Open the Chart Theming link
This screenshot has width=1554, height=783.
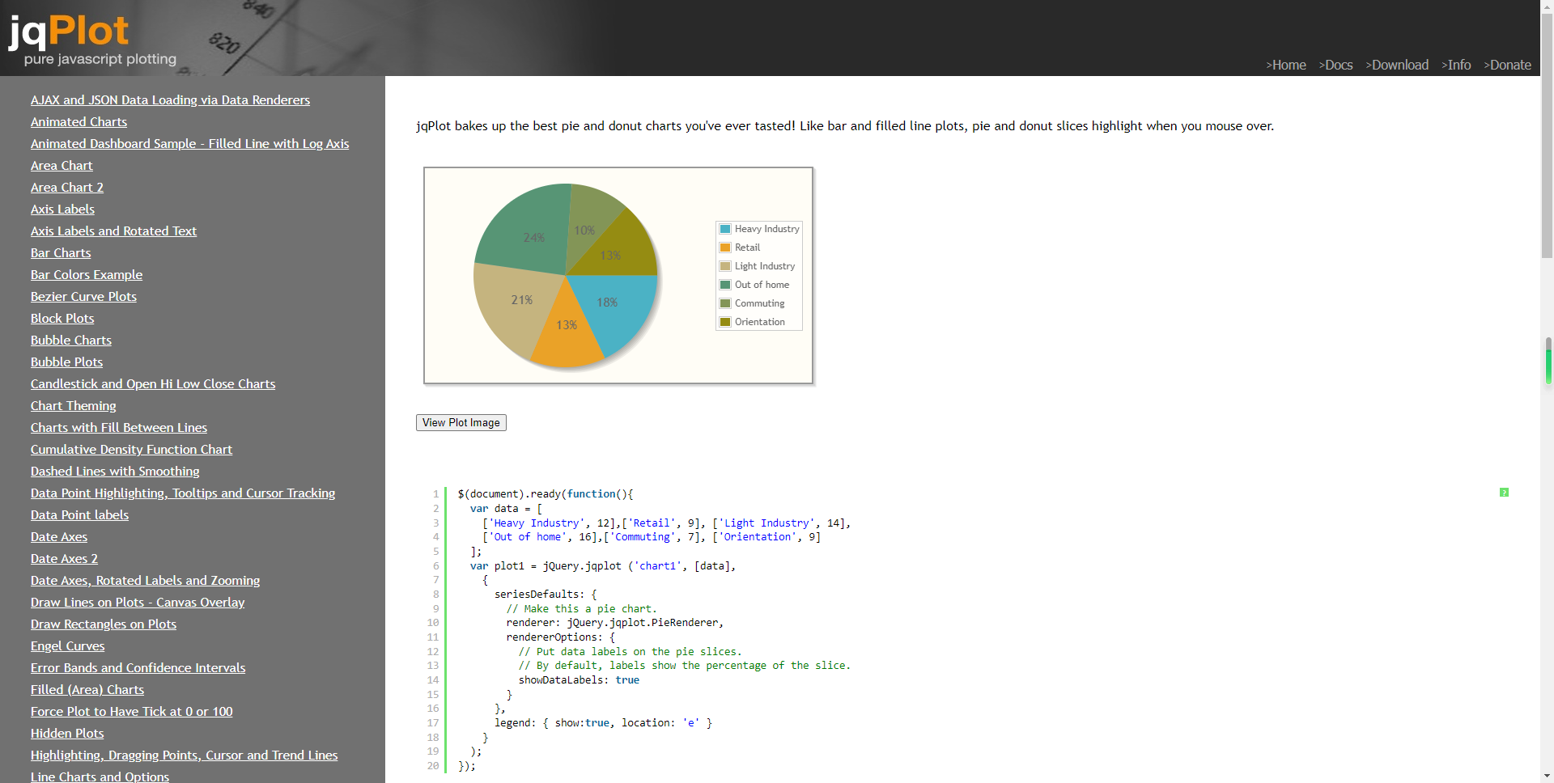[x=73, y=405]
